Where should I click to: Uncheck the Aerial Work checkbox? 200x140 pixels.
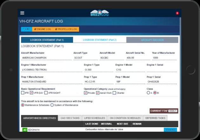pyautogui.click(x=98, y=93)
